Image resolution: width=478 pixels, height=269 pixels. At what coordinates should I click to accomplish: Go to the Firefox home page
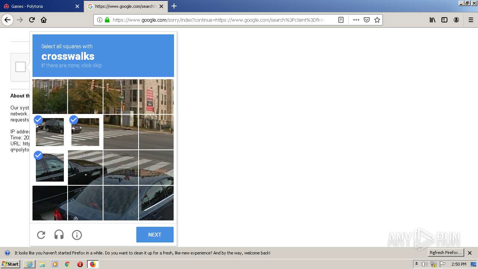tap(44, 20)
